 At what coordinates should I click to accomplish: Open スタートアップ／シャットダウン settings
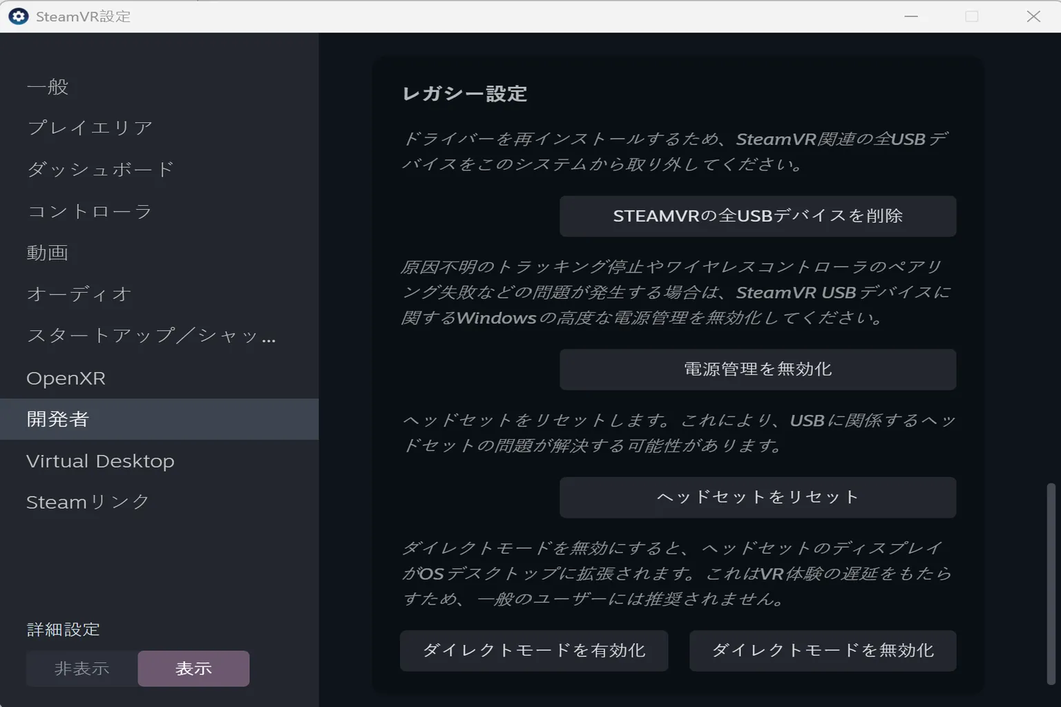click(151, 336)
